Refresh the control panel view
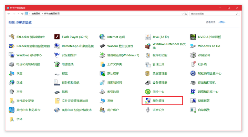 click(x=186, y=14)
